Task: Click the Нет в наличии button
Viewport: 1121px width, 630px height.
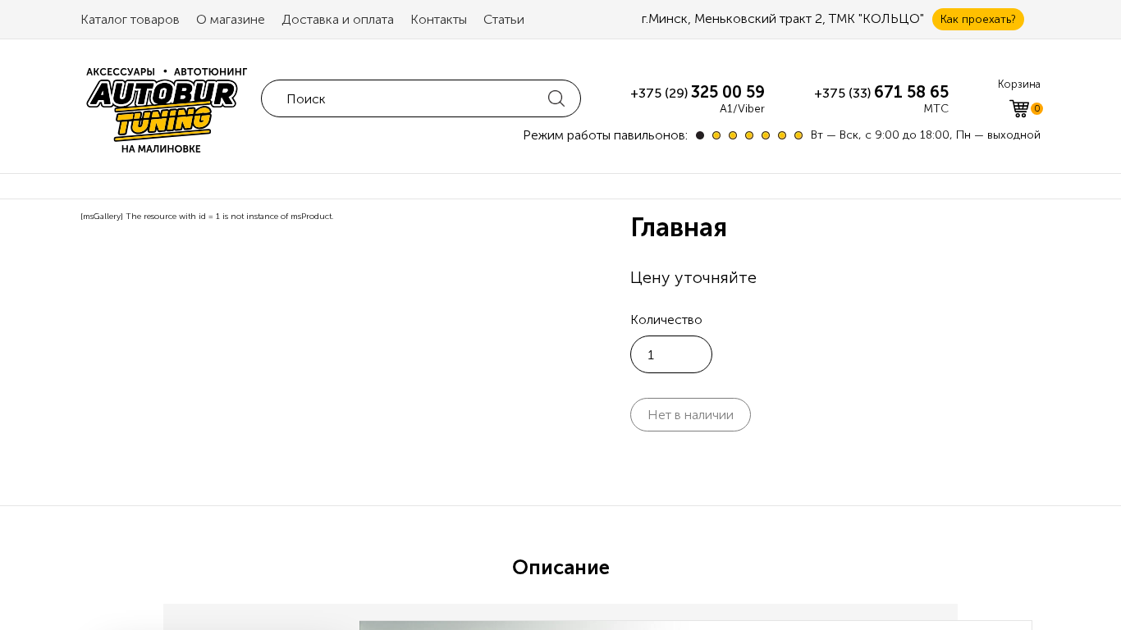Action: 690,414
